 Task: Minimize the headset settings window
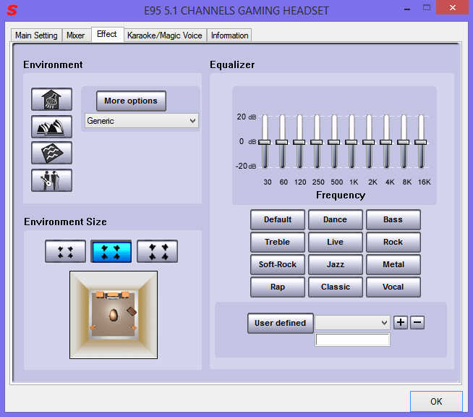pos(407,9)
